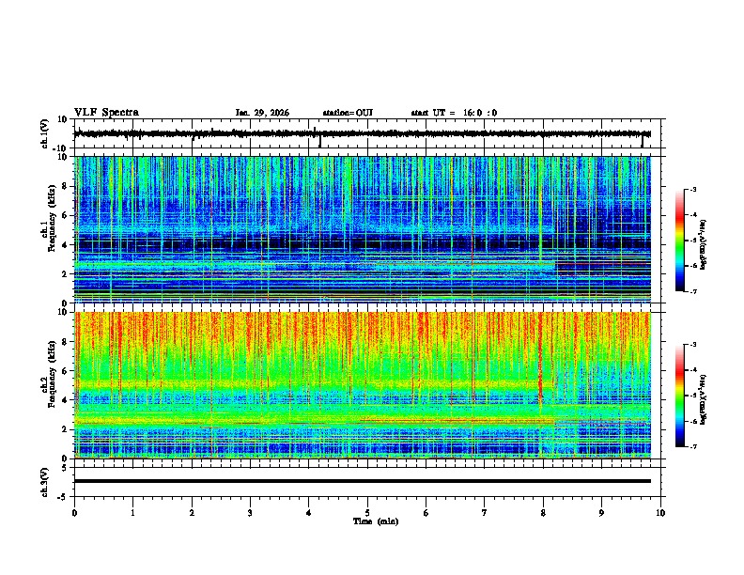Click the ch.1 Frequency (kHz) axis label
The height and width of the screenshot is (575, 744).
49,219
